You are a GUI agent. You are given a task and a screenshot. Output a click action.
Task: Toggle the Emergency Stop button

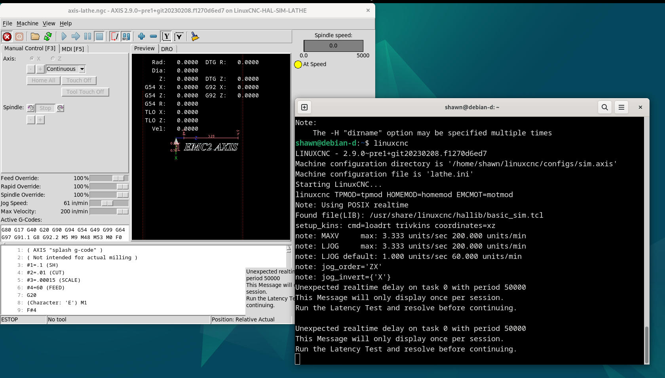coord(7,37)
